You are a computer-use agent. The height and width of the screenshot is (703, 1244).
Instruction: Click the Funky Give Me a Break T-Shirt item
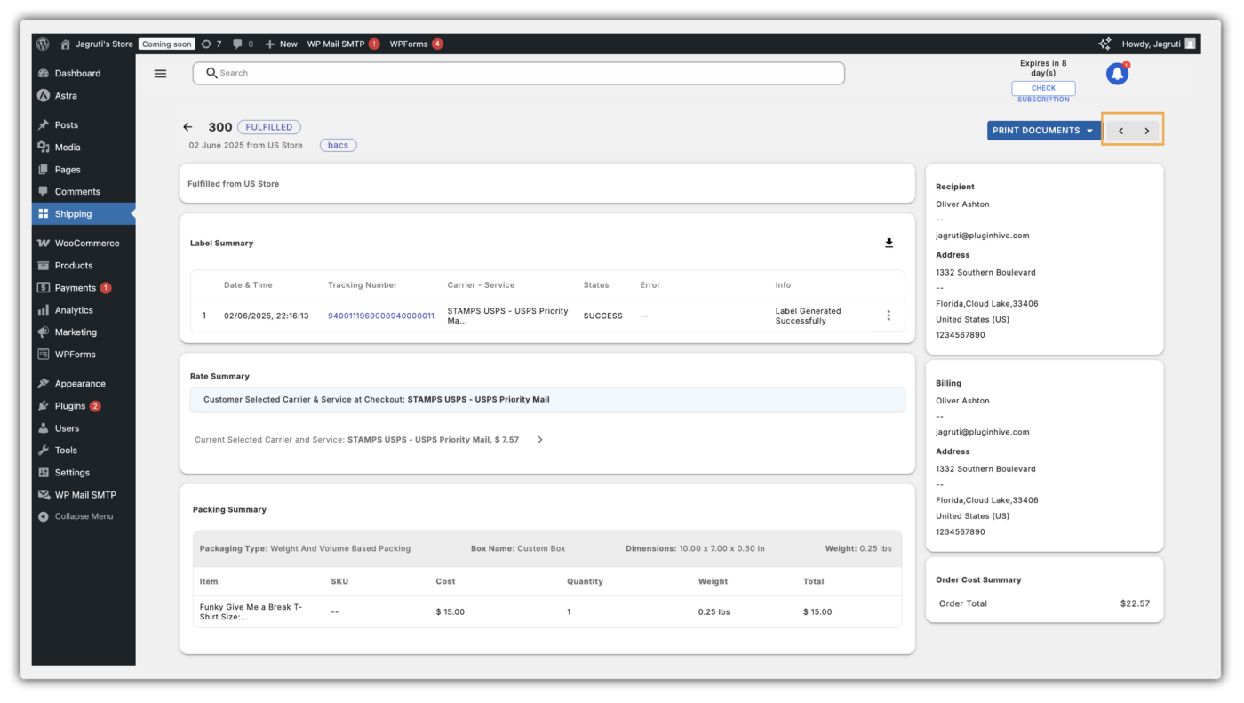click(x=251, y=611)
